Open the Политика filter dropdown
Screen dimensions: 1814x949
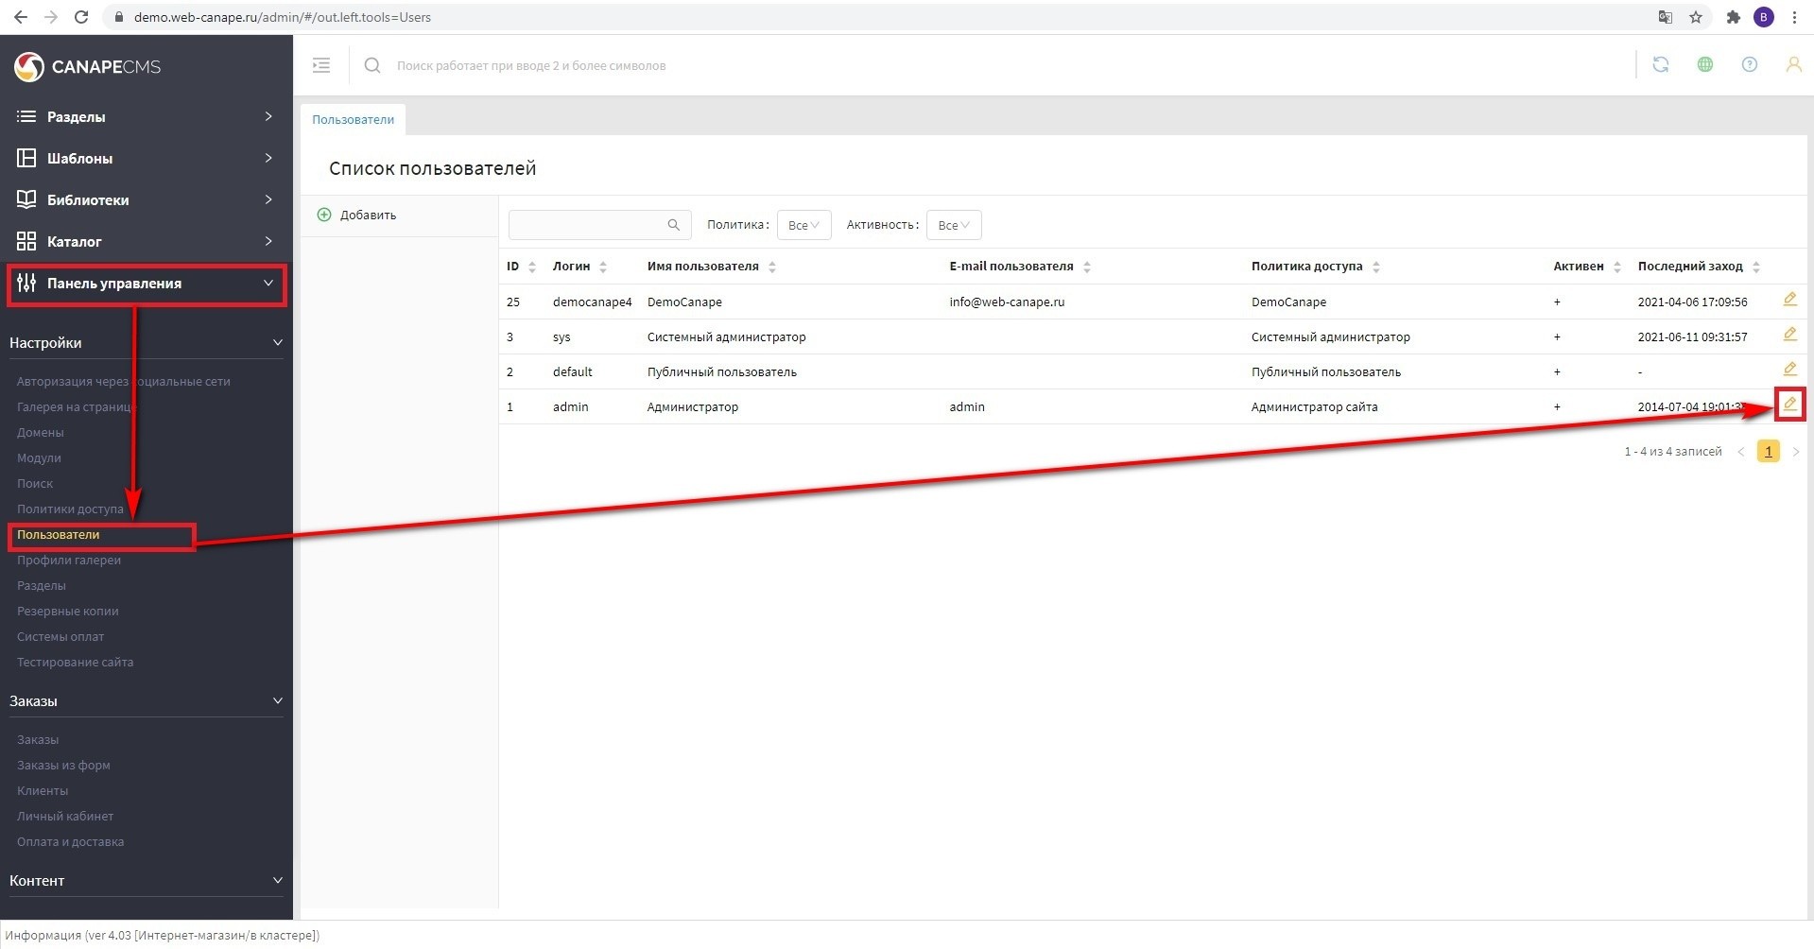pos(803,225)
